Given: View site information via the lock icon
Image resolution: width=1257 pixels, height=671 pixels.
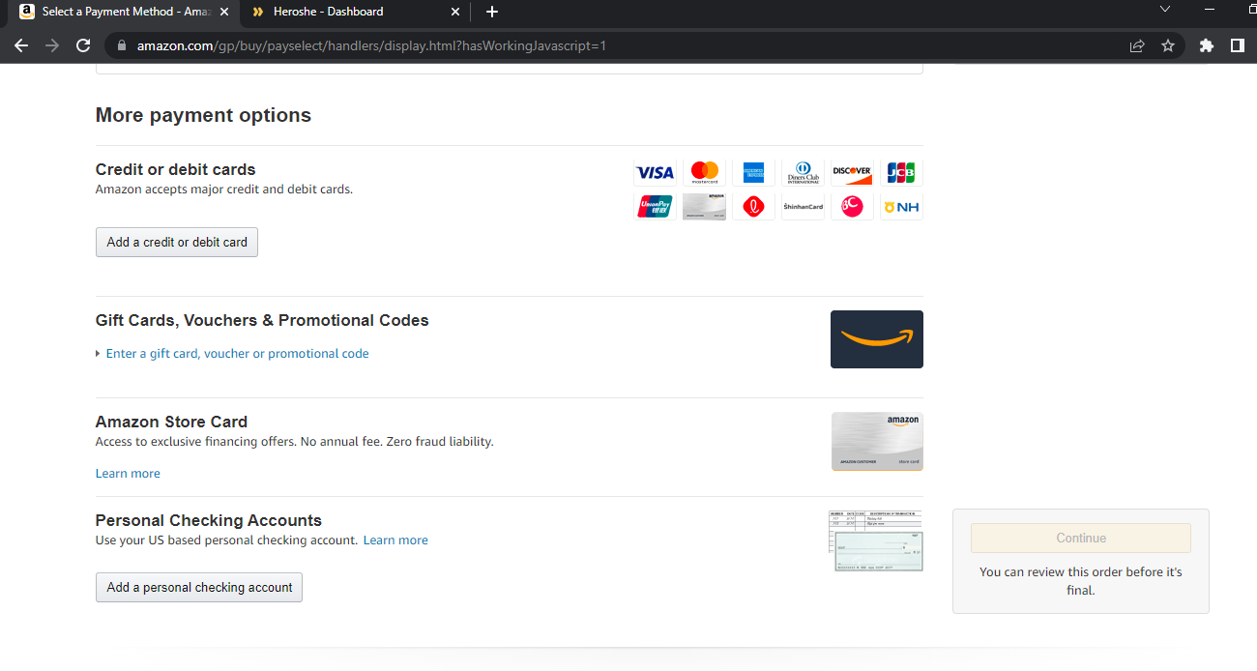Looking at the screenshot, I should pos(122,45).
